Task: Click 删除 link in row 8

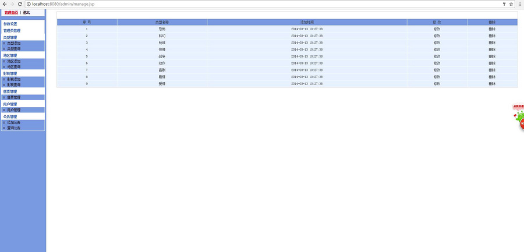Action: pyautogui.click(x=492, y=77)
